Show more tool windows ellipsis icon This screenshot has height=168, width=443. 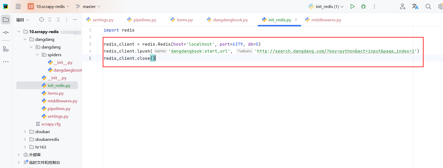(x=6, y=62)
